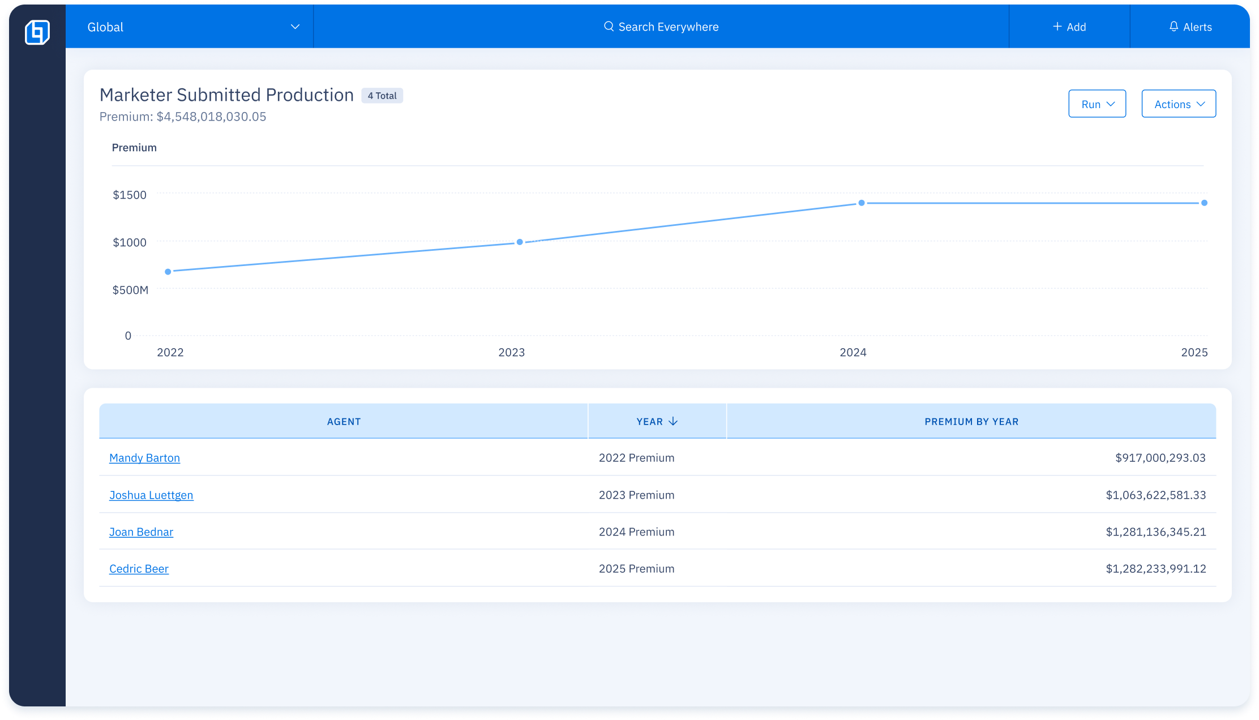Click the plus icon beside Add
The width and height of the screenshot is (1259, 720).
coord(1057,27)
